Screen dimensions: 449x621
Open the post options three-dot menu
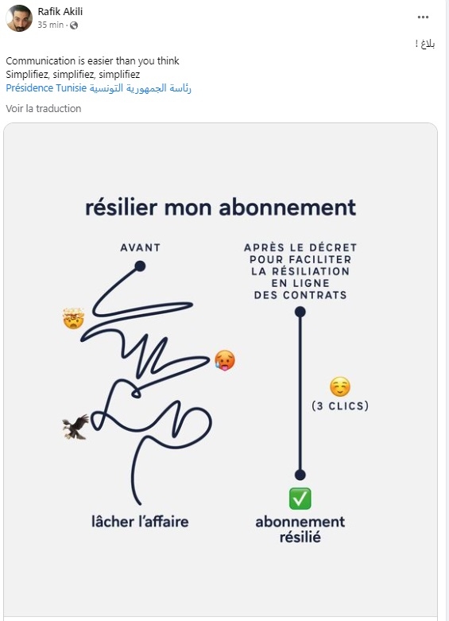tap(423, 17)
